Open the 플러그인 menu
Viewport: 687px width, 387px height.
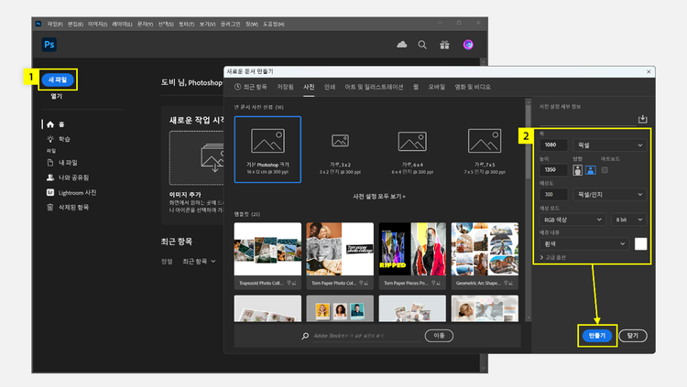click(x=230, y=24)
